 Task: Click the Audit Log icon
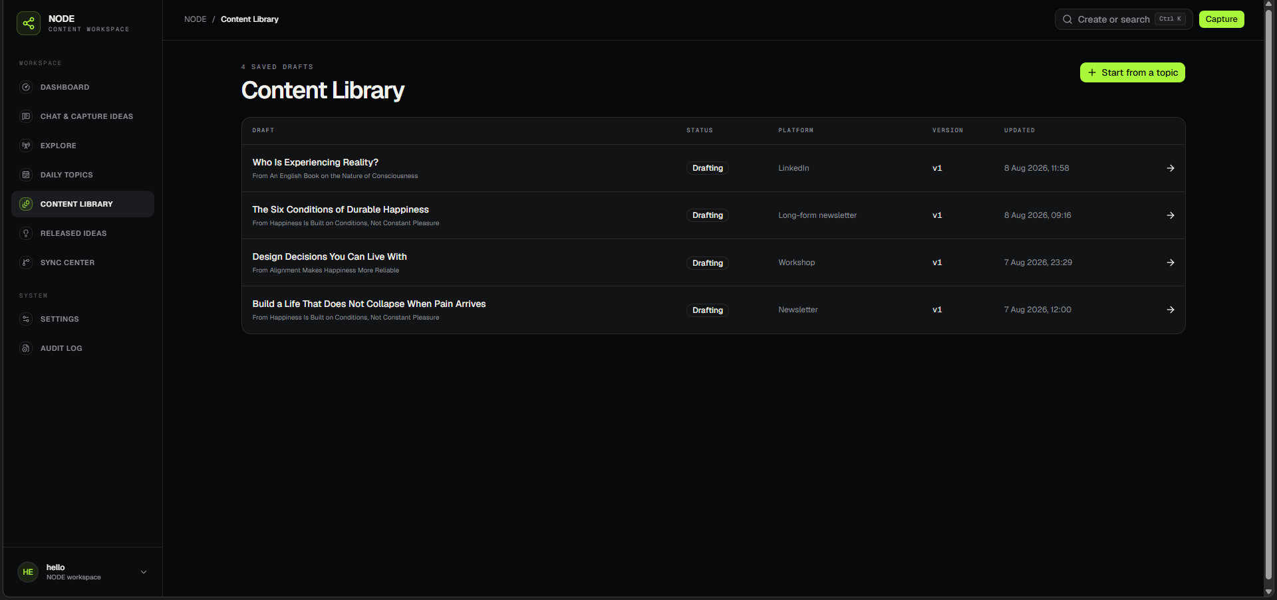(x=26, y=348)
